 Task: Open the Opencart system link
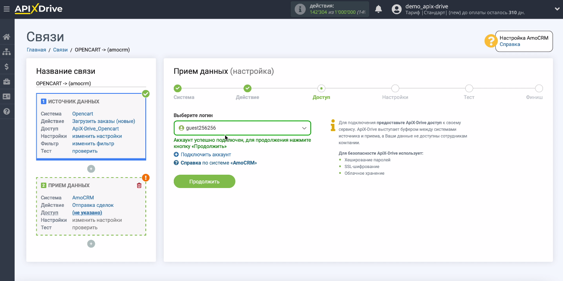83,114
